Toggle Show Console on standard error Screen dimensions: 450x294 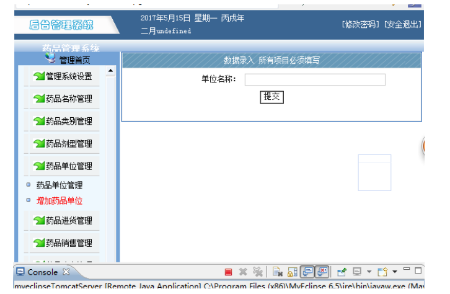pyautogui.click(x=322, y=272)
